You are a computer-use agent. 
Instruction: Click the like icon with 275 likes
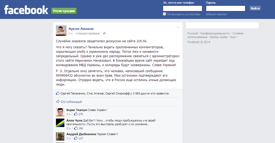tap(76, 114)
